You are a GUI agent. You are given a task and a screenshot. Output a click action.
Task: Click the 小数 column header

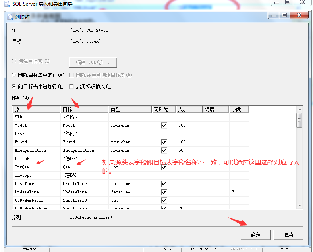point(239,109)
